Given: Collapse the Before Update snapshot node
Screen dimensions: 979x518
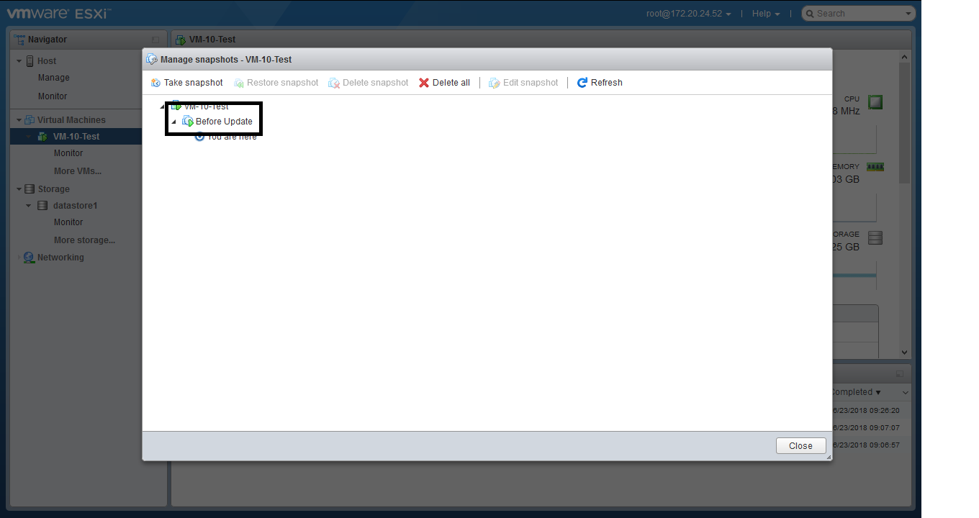Looking at the screenshot, I should tap(173, 122).
